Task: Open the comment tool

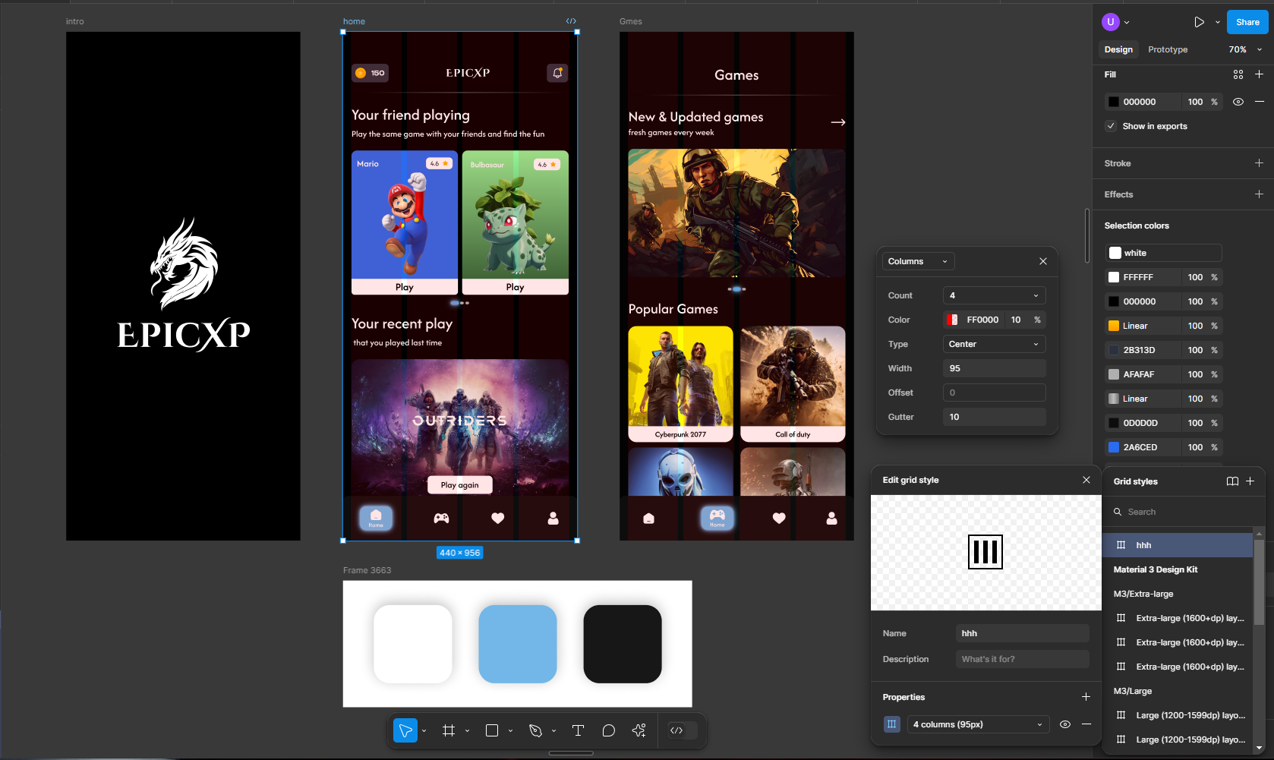Action: point(608,730)
